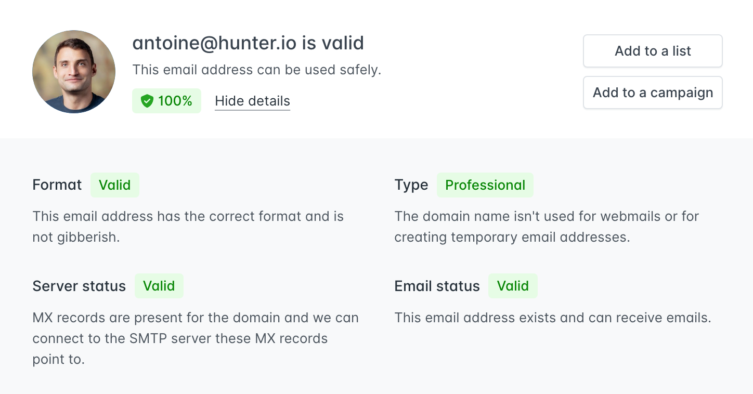753x394 pixels.
Task: Click the green shield checkmark icon
Action: (147, 101)
